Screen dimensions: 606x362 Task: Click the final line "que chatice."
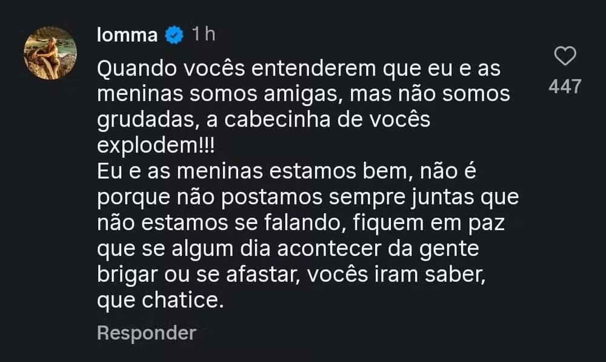161,298
